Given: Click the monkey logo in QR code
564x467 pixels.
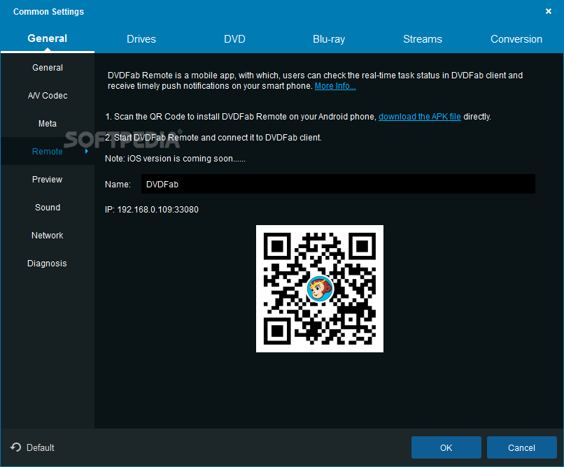Looking at the screenshot, I should [x=319, y=289].
